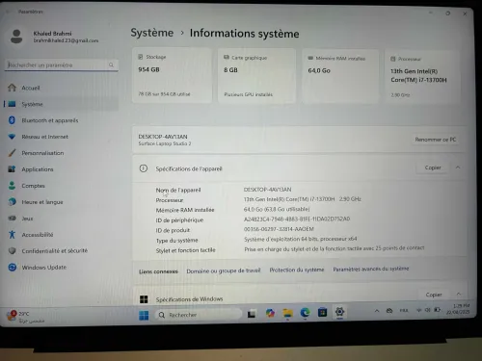
Task: Launch Copilot from the taskbar
Action: [x=270, y=313]
